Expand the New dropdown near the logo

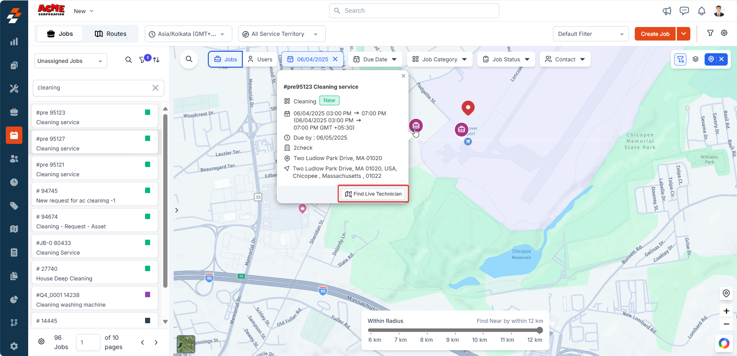[x=84, y=11]
